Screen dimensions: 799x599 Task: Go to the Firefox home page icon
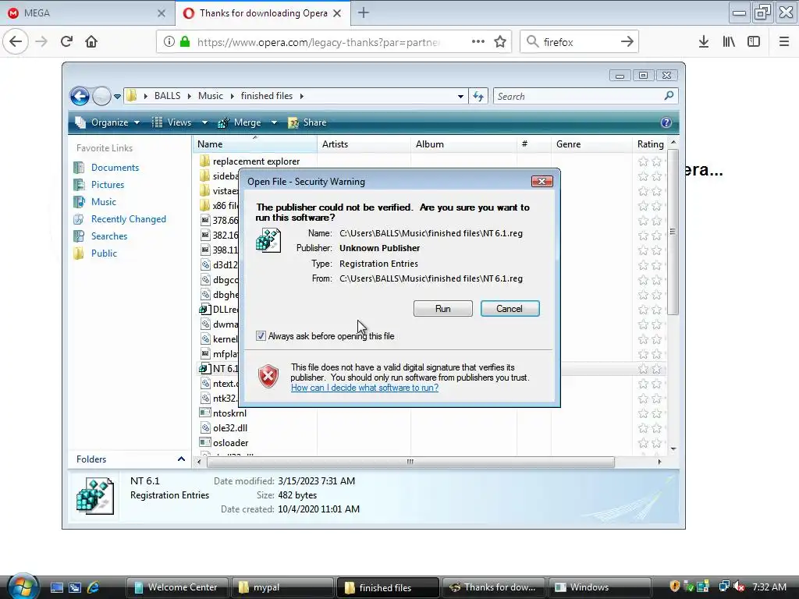point(91,42)
